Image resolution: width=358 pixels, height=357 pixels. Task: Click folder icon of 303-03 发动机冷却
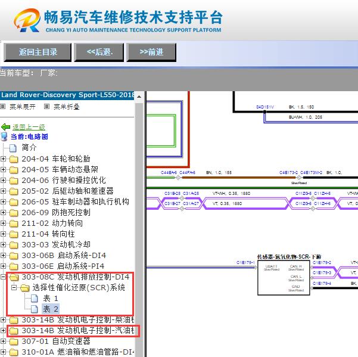point(14,245)
